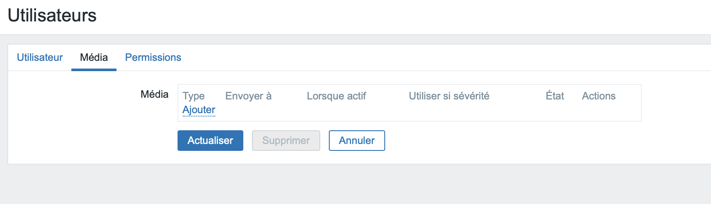The width and height of the screenshot is (711, 204).
Task: Click the empty space right of Ajouter
Action: pos(387,110)
